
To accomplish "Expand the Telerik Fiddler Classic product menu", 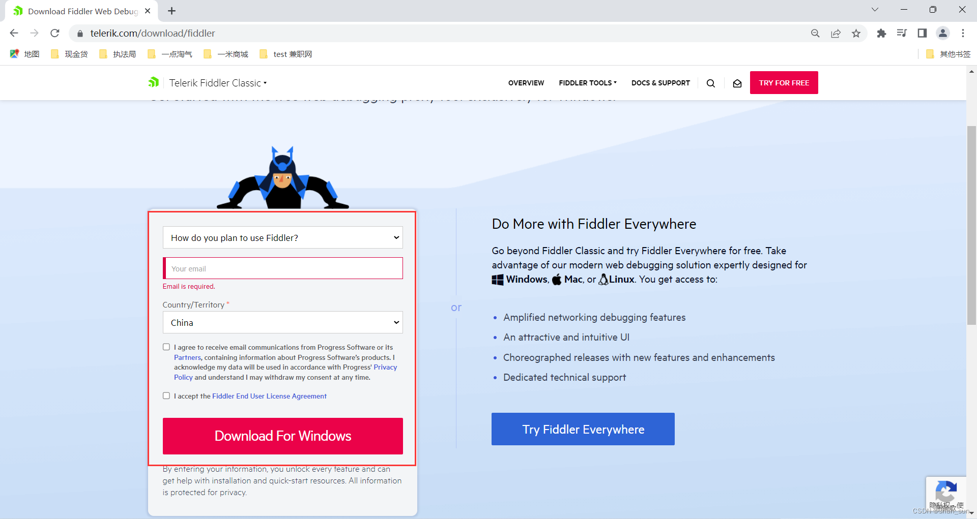I will [218, 83].
